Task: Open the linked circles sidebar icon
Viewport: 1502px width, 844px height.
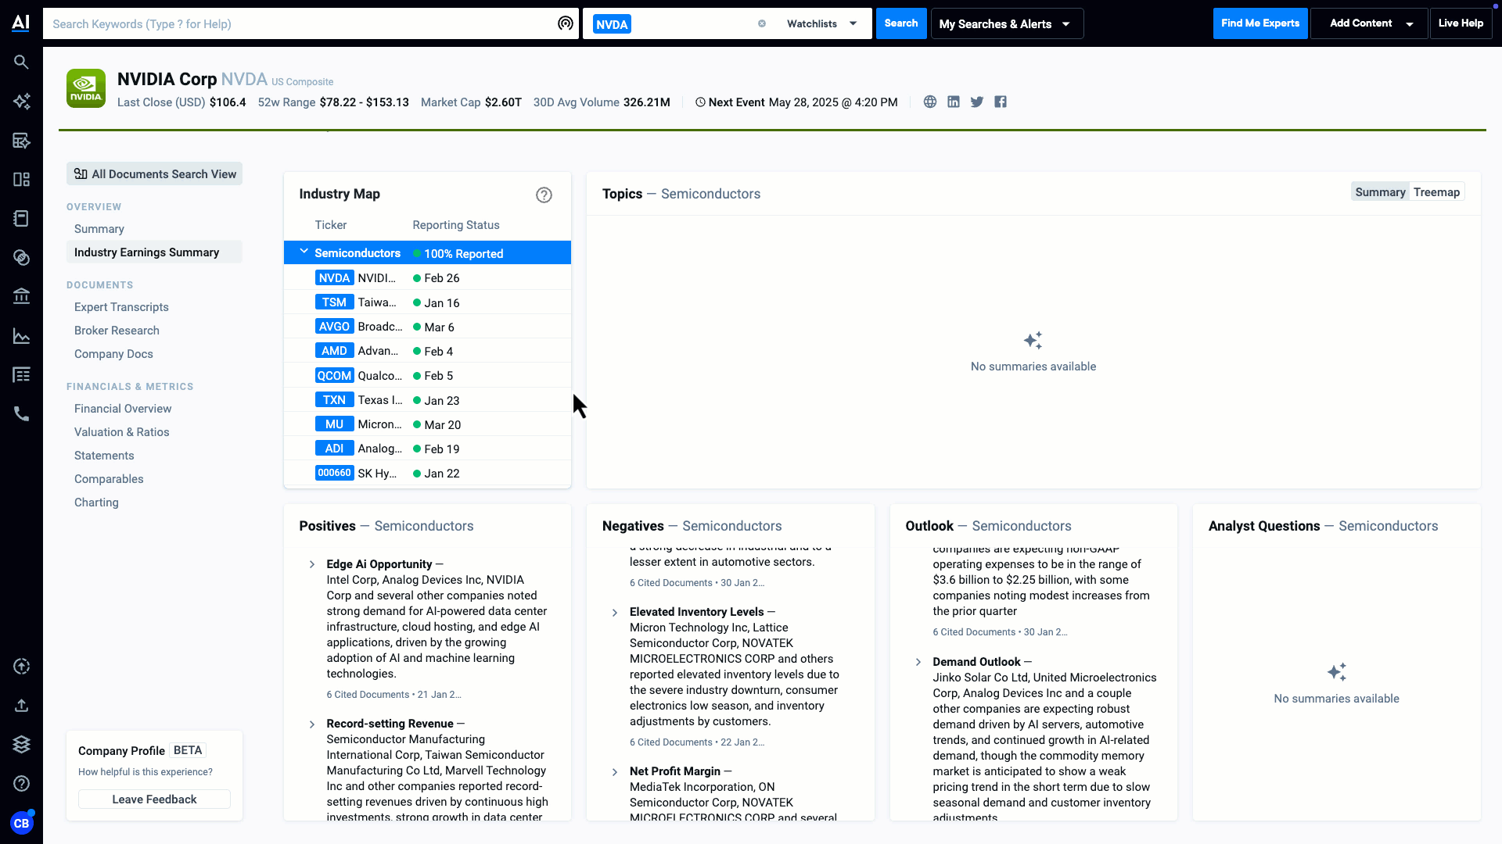Action: pyautogui.click(x=21, y=257)
